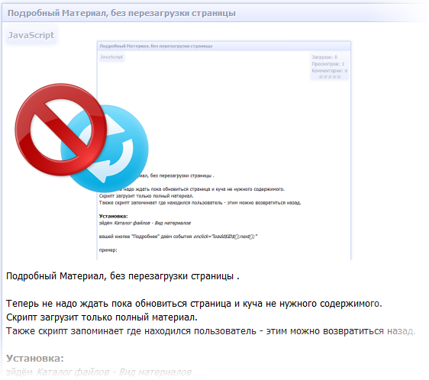Click the paragraph "Подробный Материал, без перезагрузки страницы ."
This screenshot has width=429, height=380.
pos(123,276)
